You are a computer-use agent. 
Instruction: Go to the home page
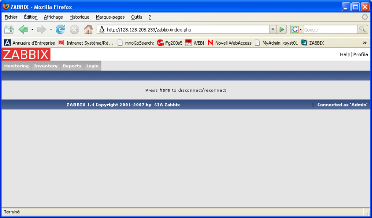pos(88,29)
